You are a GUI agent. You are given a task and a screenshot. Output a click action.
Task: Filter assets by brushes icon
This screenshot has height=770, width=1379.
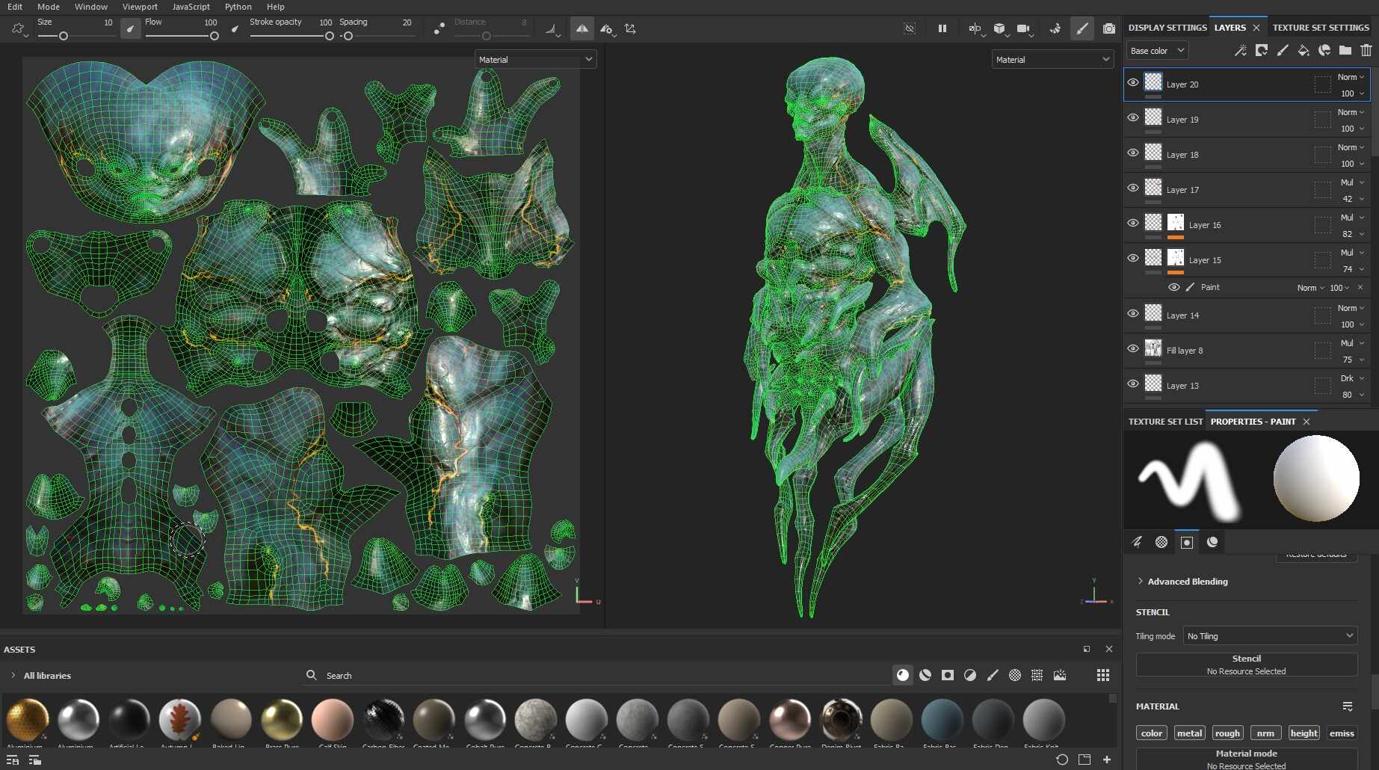(x=993, y=675)
